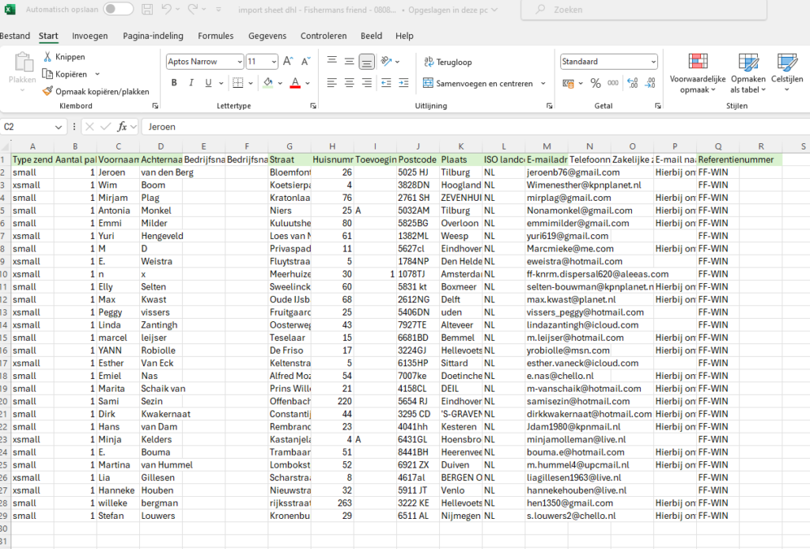Switch to the Invoegen tab
This screenshot has height=549, width=810.
click(89, 36)
